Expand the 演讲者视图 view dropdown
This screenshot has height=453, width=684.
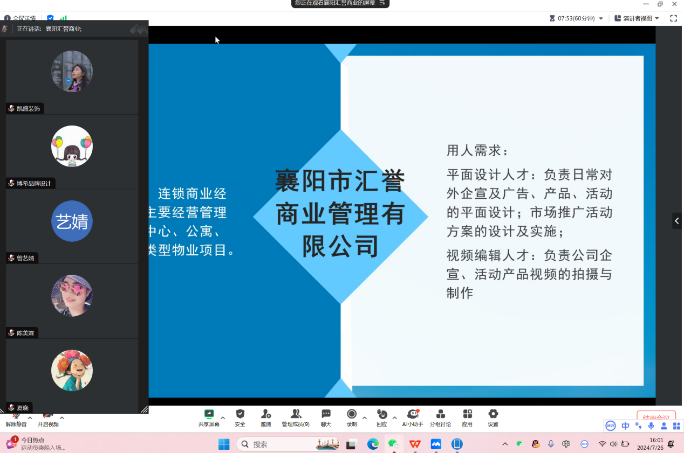(637, 18)
